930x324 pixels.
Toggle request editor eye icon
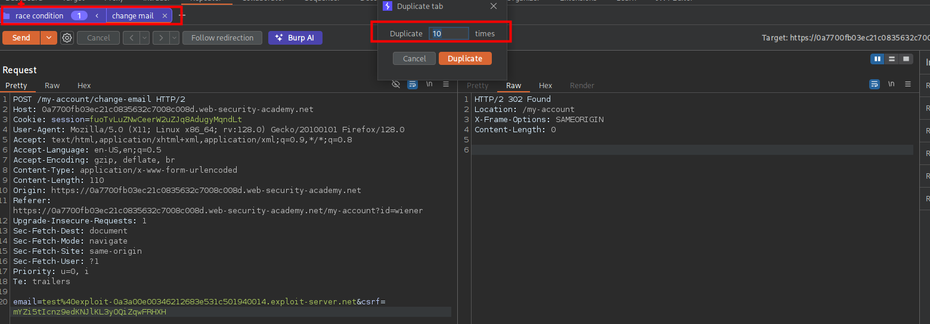pyautogui.click(x=396, y=85)
